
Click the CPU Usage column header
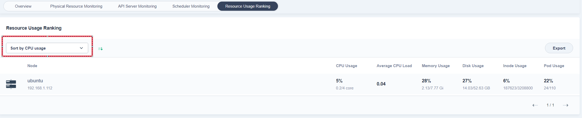(x=346, y=66)
